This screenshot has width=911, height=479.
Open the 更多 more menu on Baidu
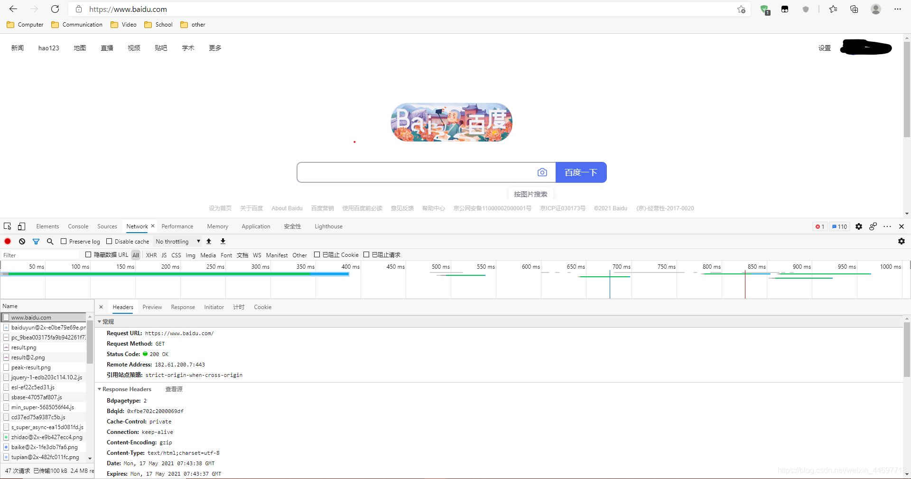pyautogui.click(x=215, y=48)
